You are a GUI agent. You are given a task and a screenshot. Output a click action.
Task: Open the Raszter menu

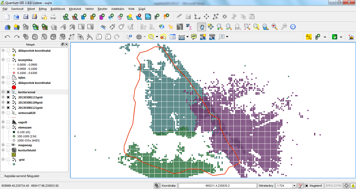(103, 9)
